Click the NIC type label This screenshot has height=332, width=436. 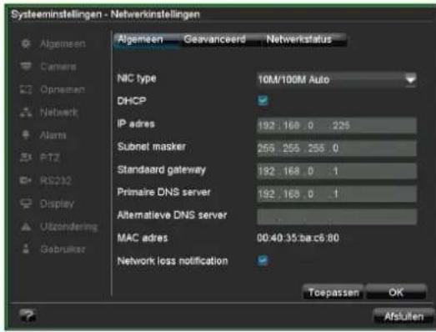[x=137, y=78]
